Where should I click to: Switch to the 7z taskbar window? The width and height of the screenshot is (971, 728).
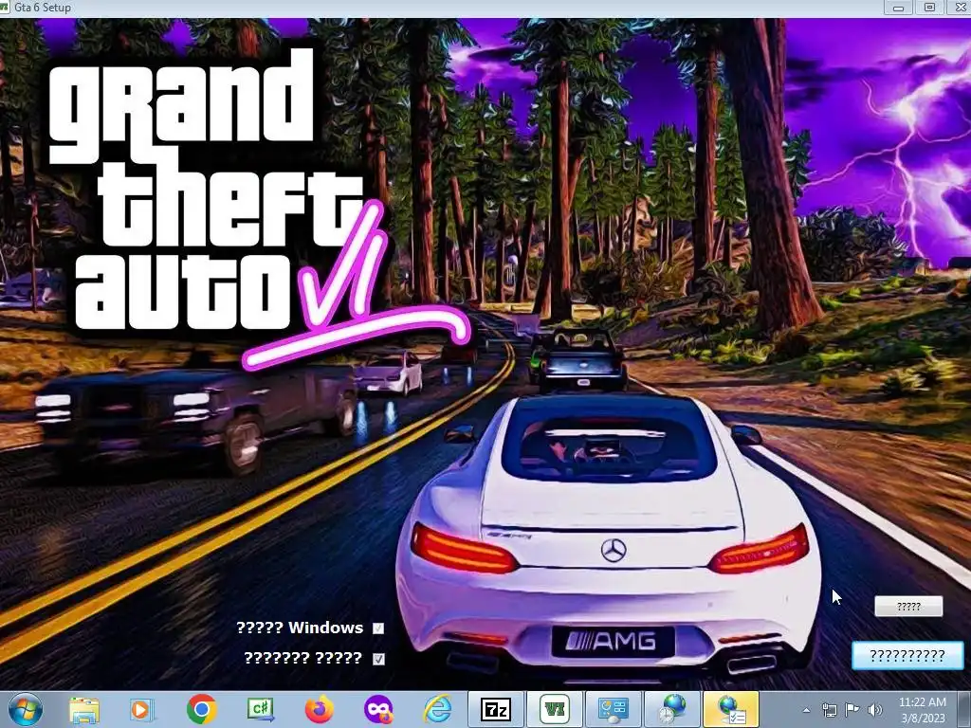coord(496,709)
